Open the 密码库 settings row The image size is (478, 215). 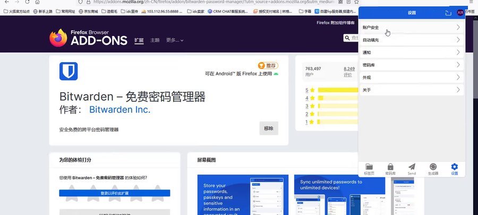click(x=412, y=65)
